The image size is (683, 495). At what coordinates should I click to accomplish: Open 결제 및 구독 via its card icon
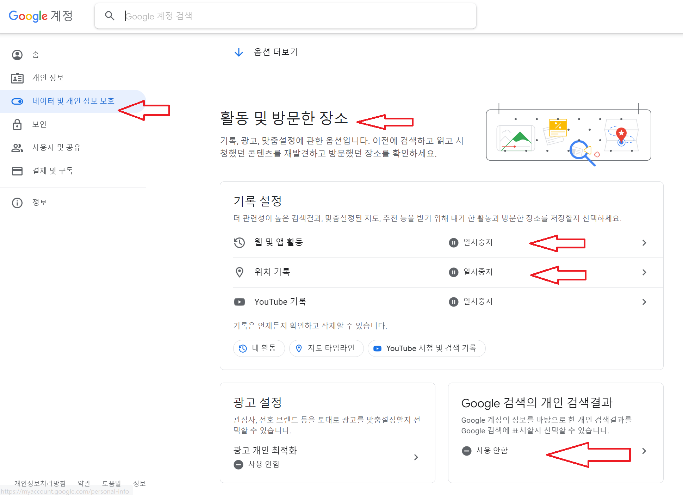click(x=17, y=171)
